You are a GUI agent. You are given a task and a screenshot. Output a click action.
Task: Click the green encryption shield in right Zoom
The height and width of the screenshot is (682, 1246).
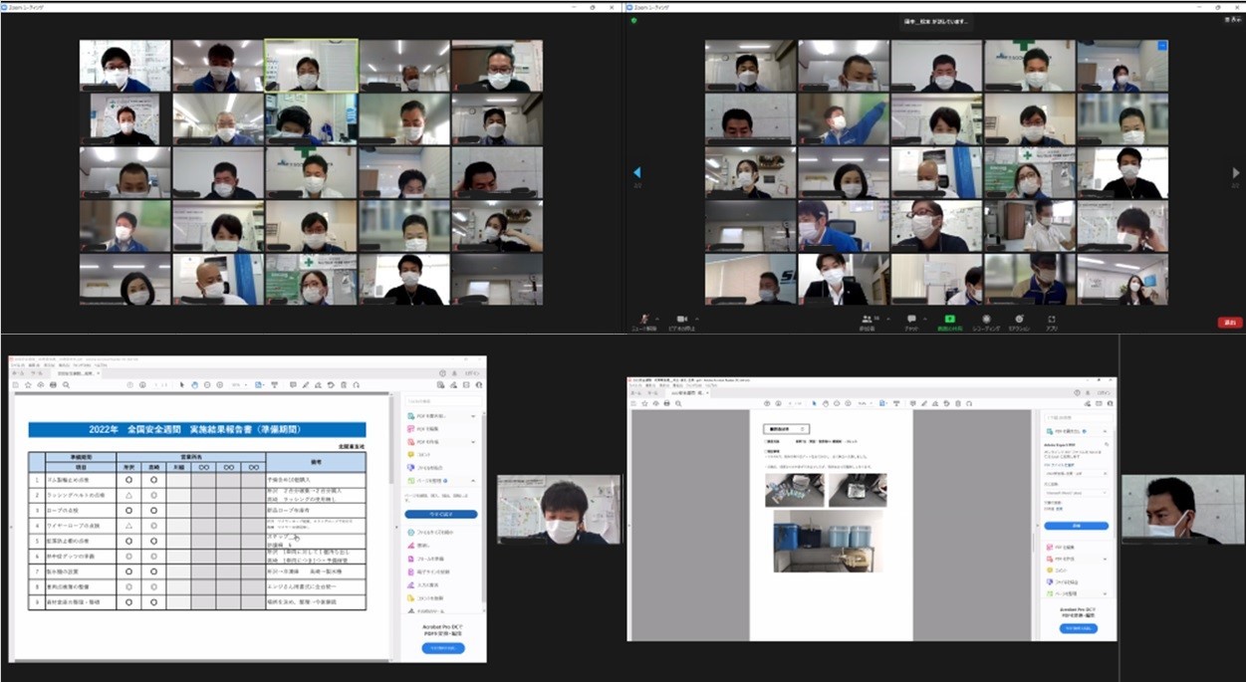click(634, 20)
